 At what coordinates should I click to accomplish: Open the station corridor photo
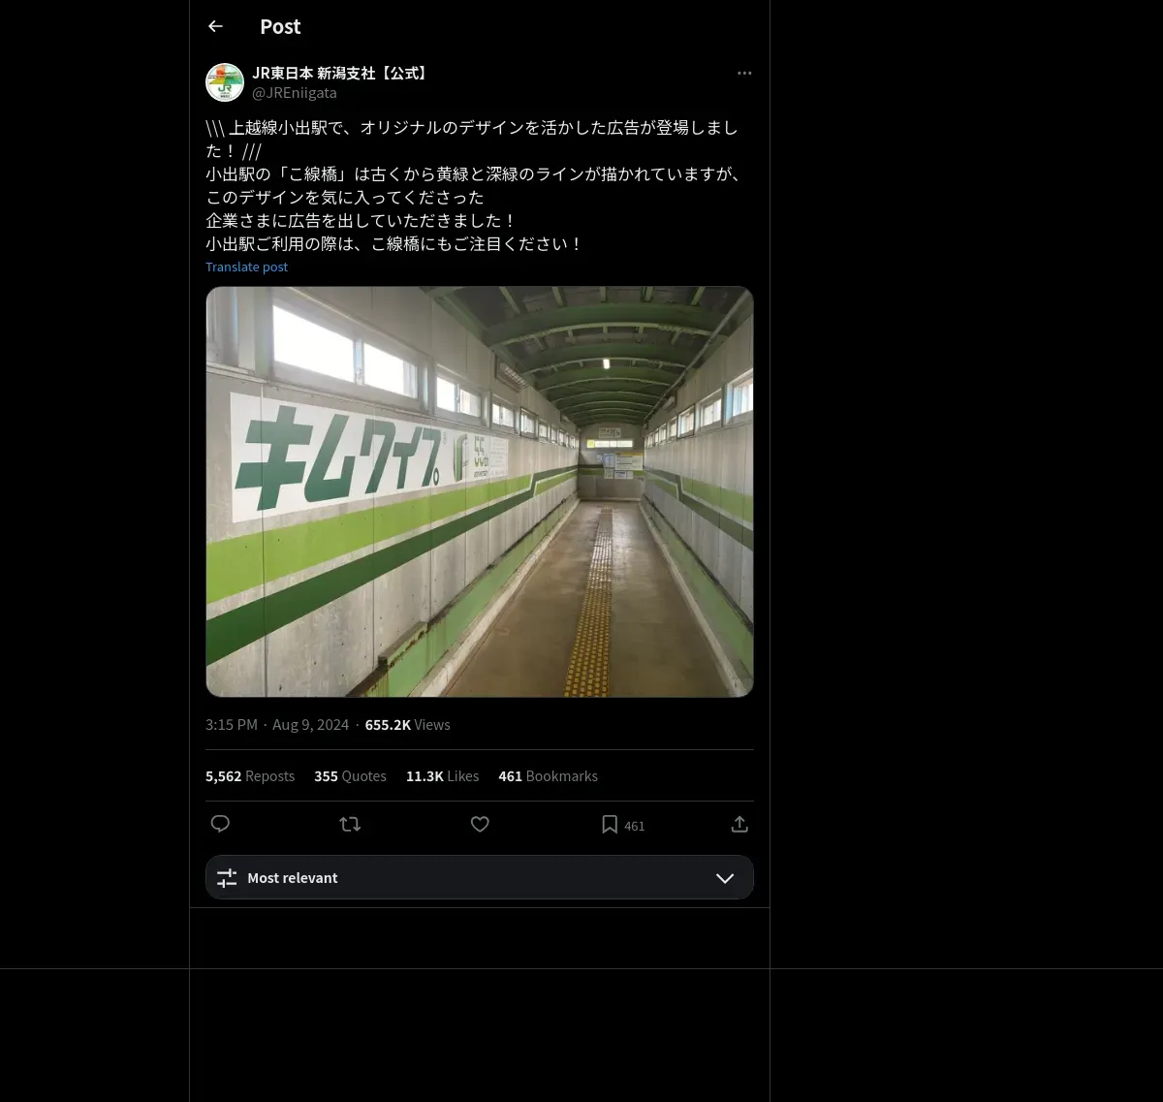[480, 491]
